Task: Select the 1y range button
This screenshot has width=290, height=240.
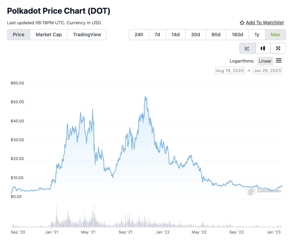Action: [x=257, y=35]
